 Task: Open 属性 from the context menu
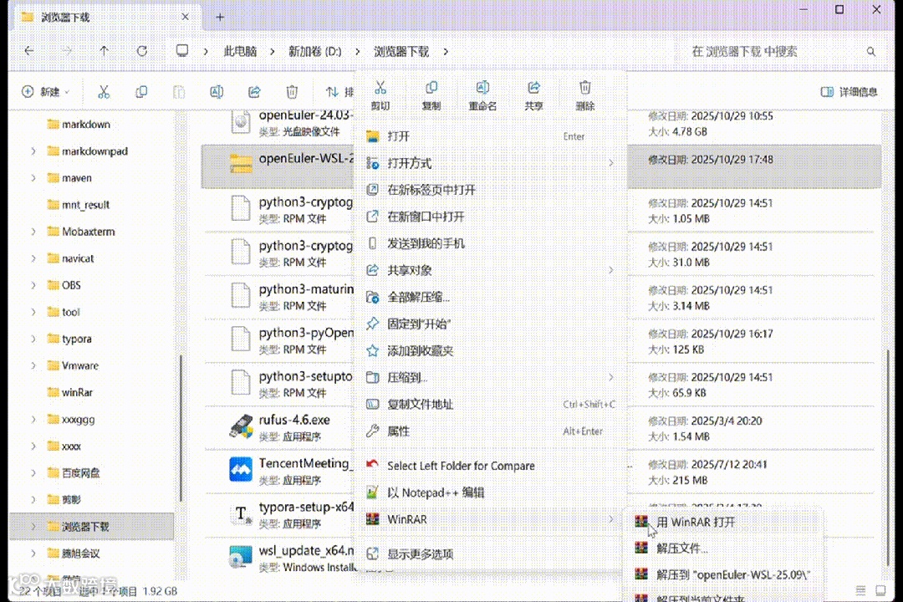point(491,431)
